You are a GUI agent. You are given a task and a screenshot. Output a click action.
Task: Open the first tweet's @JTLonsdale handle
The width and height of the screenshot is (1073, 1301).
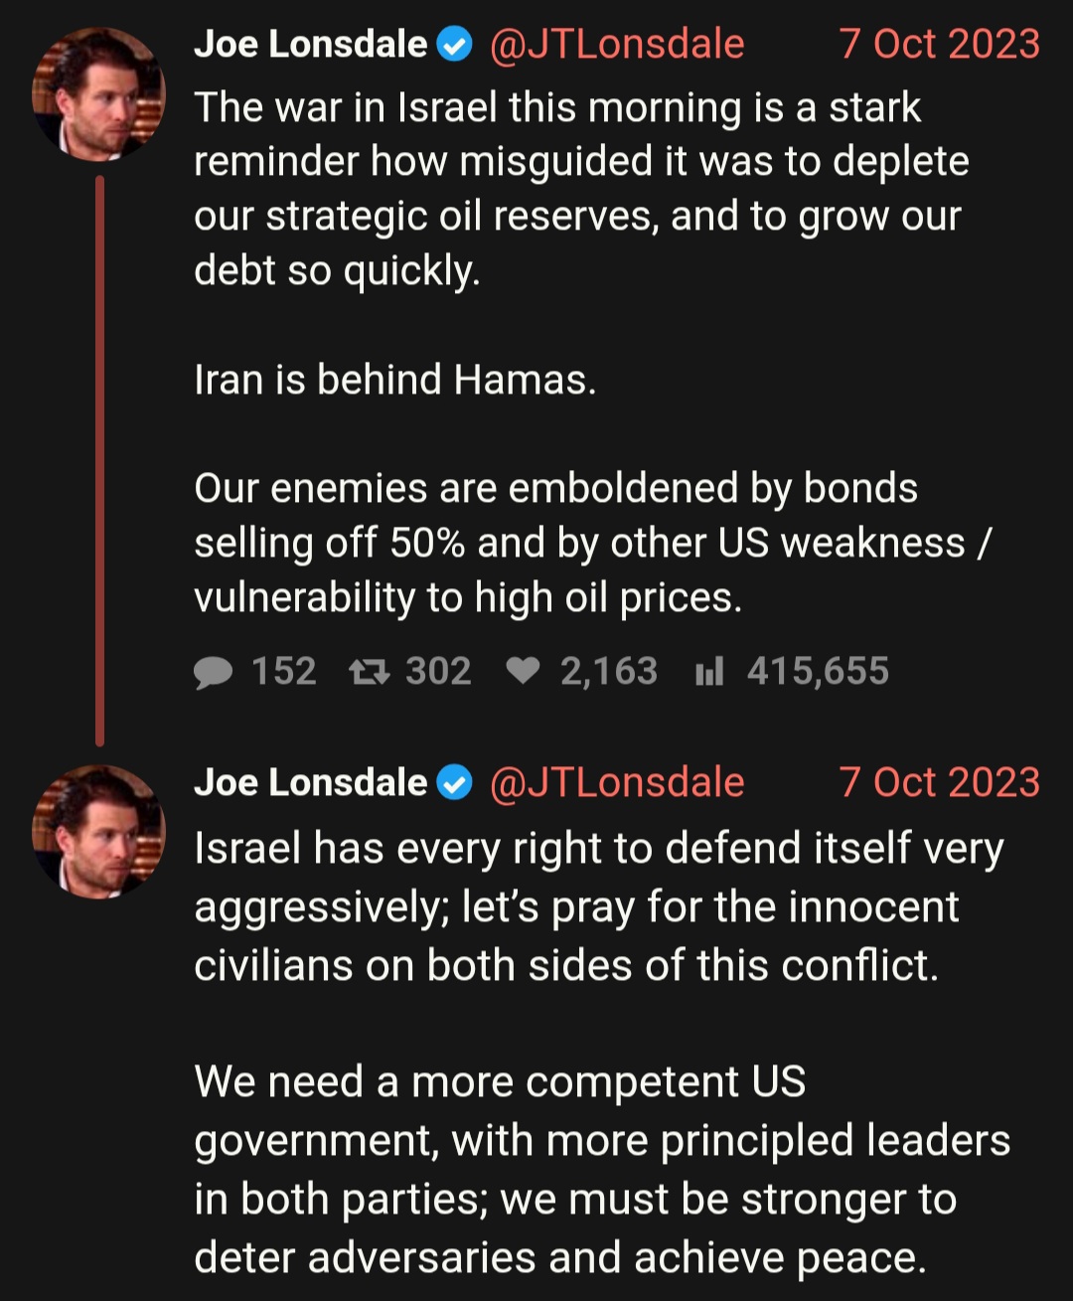pyautogui.click(x=617, y=45)
